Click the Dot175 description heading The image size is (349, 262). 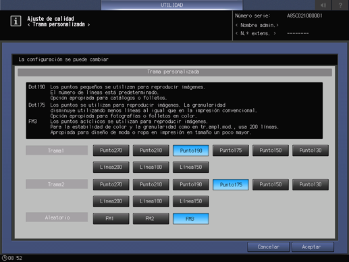(x=36, y=105)
